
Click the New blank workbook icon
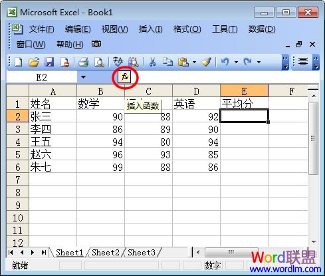(19, 62)
